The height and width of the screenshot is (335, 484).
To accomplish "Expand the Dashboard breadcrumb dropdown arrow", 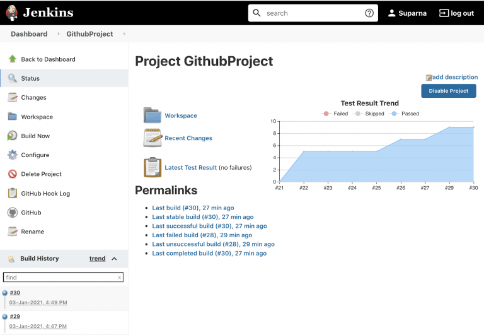I will tap(59, 34).
